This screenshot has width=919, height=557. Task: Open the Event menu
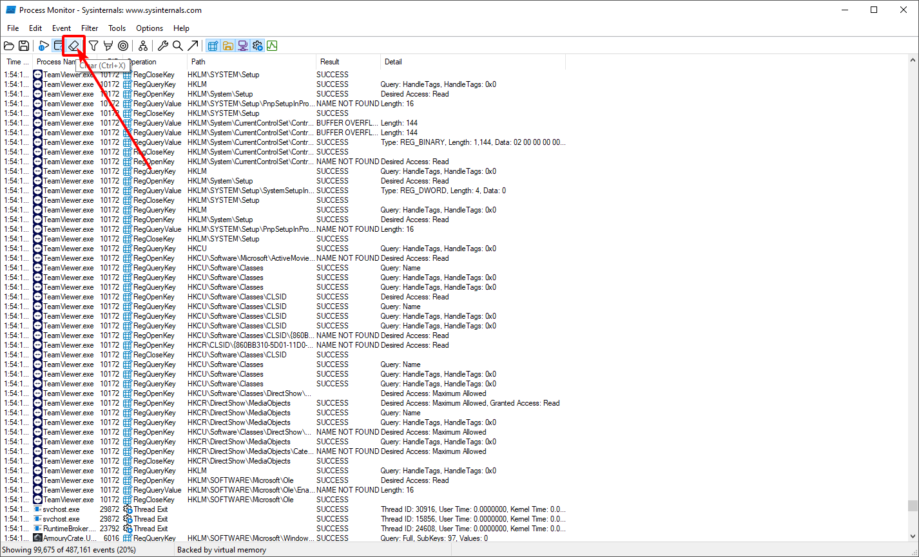pyautogui.click(x=62, y=28)
